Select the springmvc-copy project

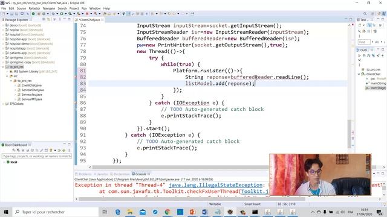pyautogui.click(x=30, y=62)
